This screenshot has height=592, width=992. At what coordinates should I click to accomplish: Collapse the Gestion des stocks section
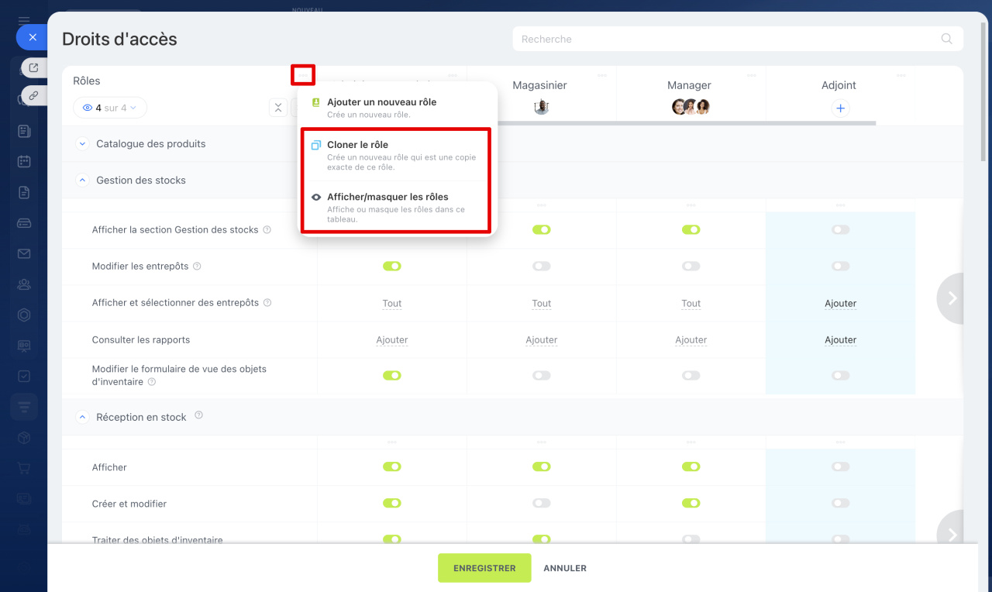click(82, 180)
